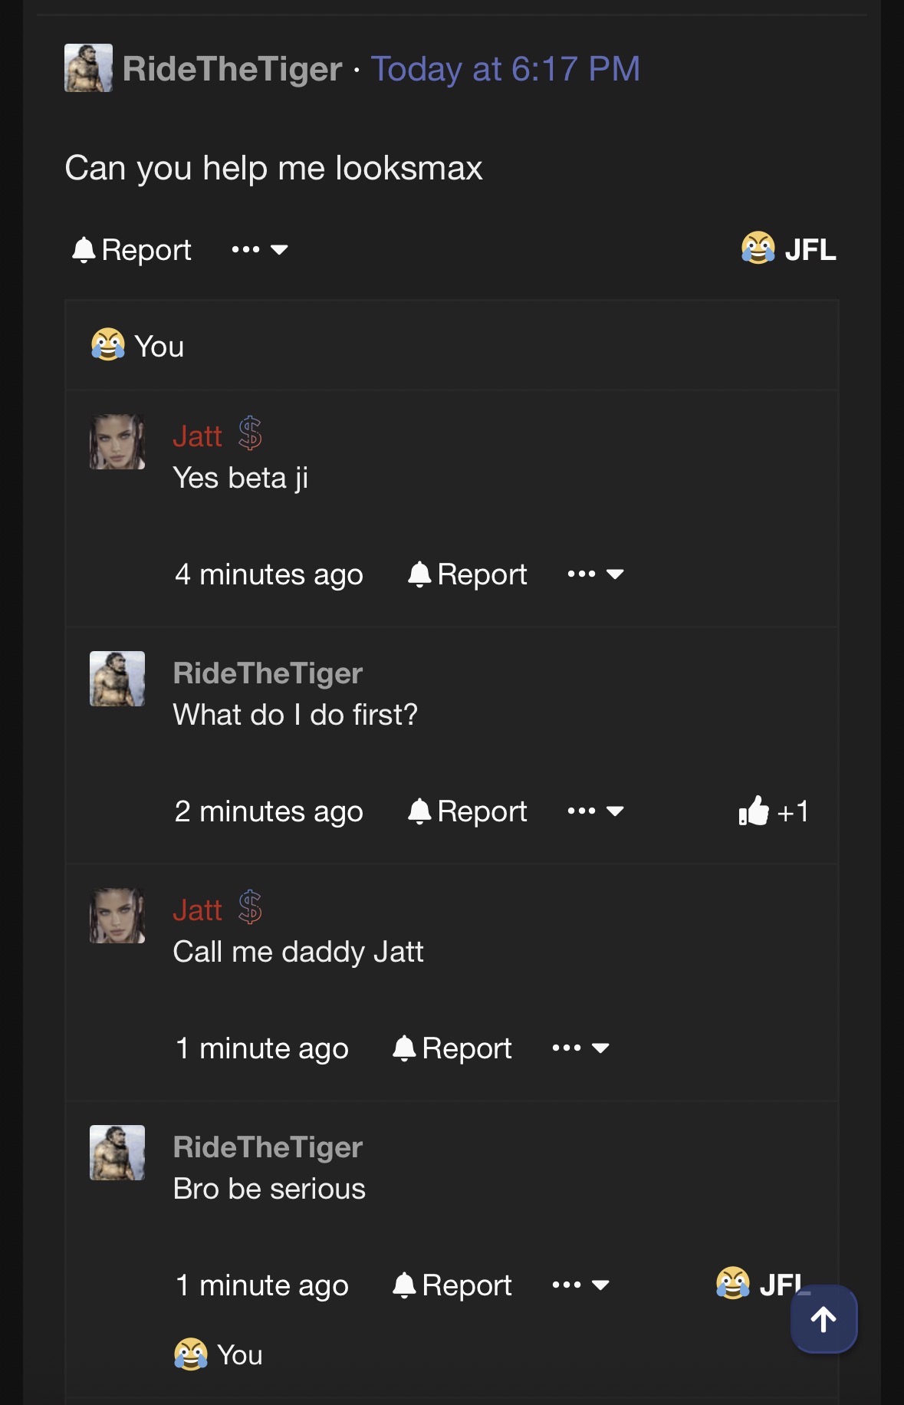
Task: Report the main post with bell icon
Action: click(x=132, y=250)
